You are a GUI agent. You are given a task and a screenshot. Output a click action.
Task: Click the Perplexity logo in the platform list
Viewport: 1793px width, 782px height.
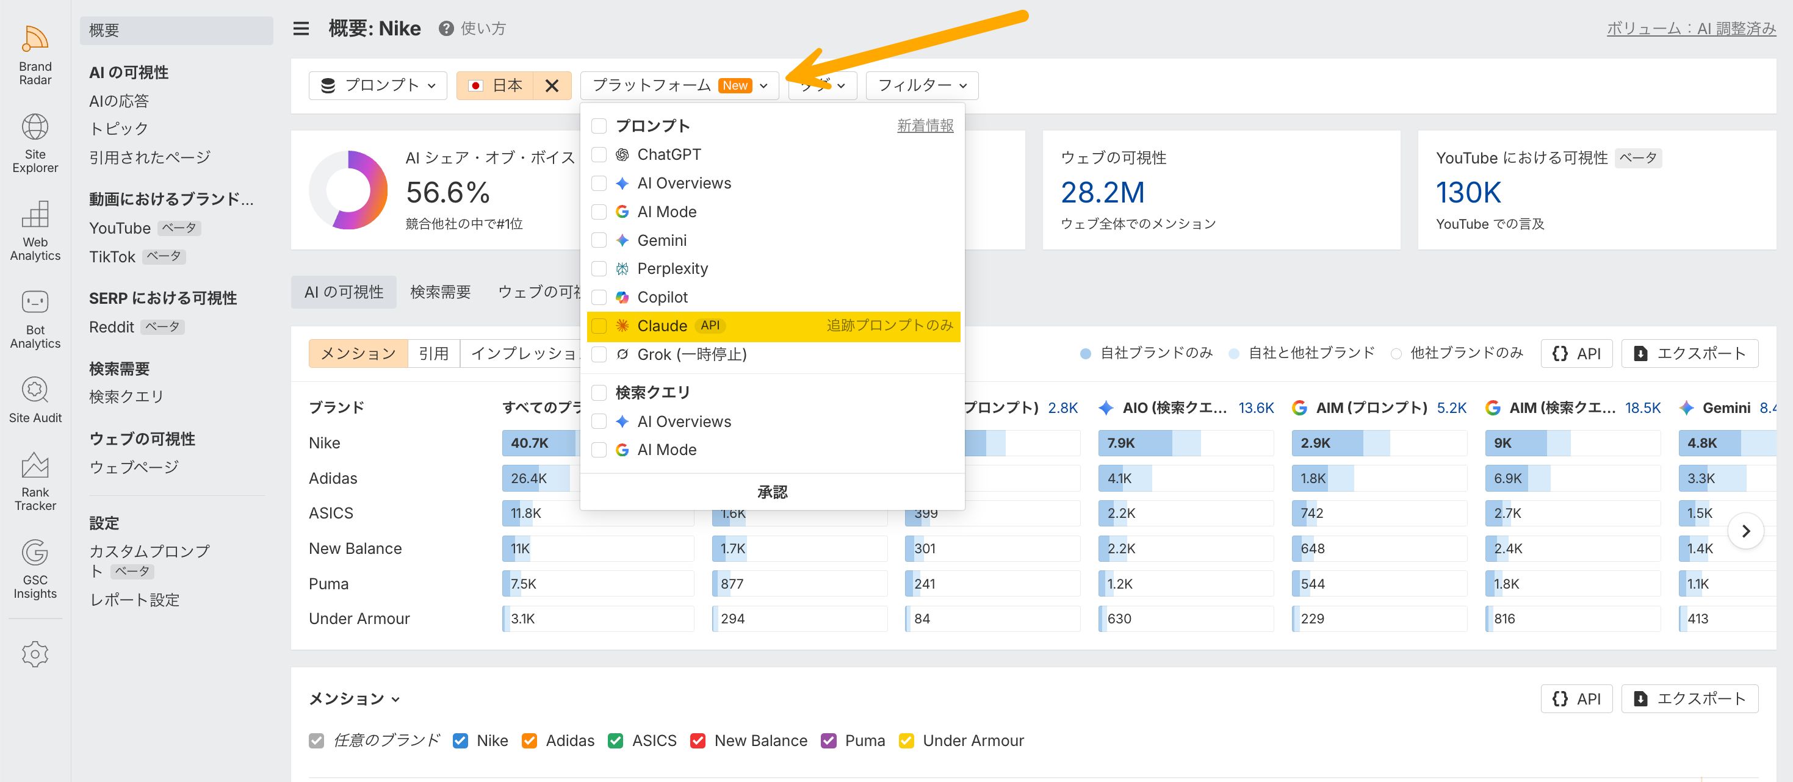coord(622,268)
